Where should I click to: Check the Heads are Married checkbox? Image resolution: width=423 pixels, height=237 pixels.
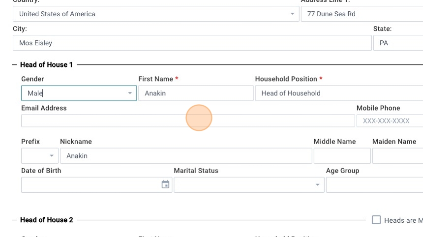tap(376, 220)
